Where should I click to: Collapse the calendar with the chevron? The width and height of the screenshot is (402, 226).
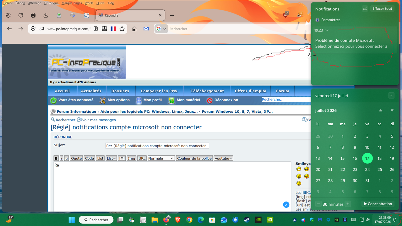tap(391, 95)
